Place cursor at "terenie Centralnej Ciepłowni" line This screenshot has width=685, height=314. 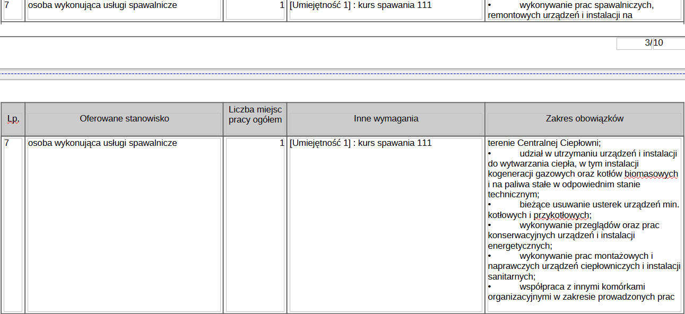[544, 143]
